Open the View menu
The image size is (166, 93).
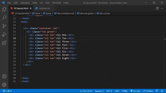point(34,3)
